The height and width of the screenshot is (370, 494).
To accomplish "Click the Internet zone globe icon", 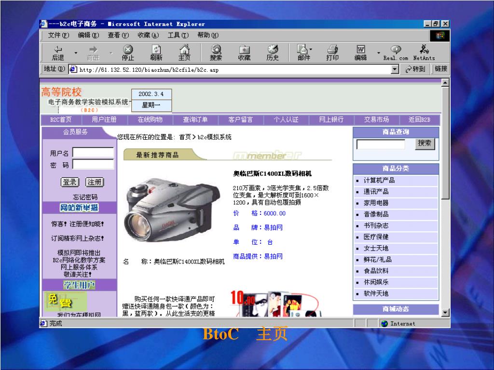I will [384, 323].
